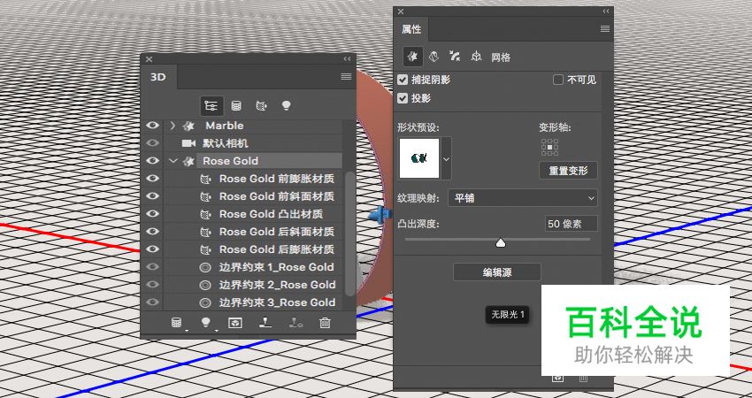The width and height of the screenshot is (752, 398).
Task: Hide Rose Gold 后斜面材质 eye
Action: coord(152,232)
